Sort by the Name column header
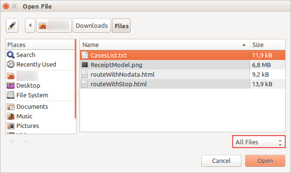 [x=165, y=45]
